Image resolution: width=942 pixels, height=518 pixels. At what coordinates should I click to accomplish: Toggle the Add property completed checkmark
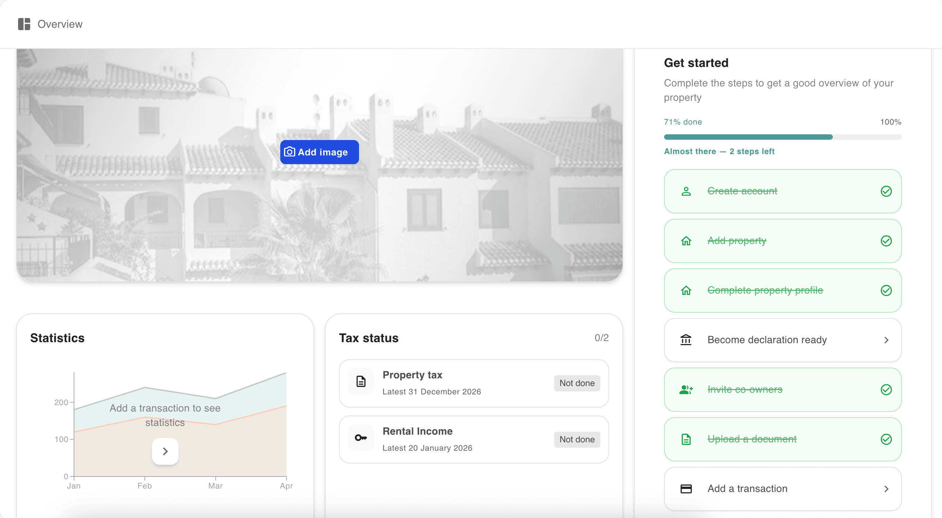pyautogui.click(x=886, y=241)
